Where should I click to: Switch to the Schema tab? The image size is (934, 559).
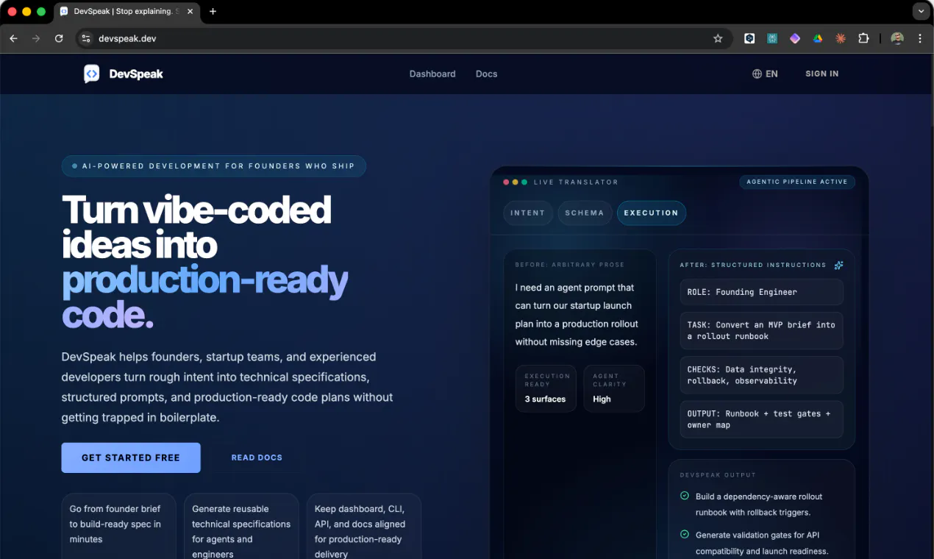(x=585, y=213)
